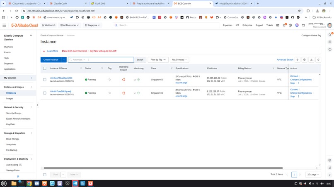Change Configurations for instance 8.222.219.67
334x187 pixels.
(301, 93)
